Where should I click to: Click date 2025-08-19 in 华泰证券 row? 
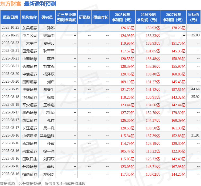(x=10, y=89)
